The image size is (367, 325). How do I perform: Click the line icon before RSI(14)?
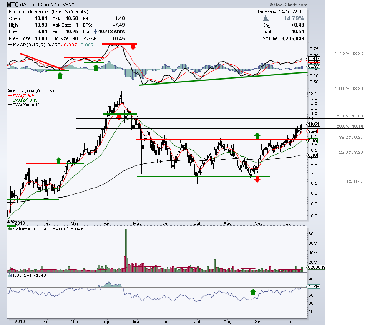(x=10, y=275)
